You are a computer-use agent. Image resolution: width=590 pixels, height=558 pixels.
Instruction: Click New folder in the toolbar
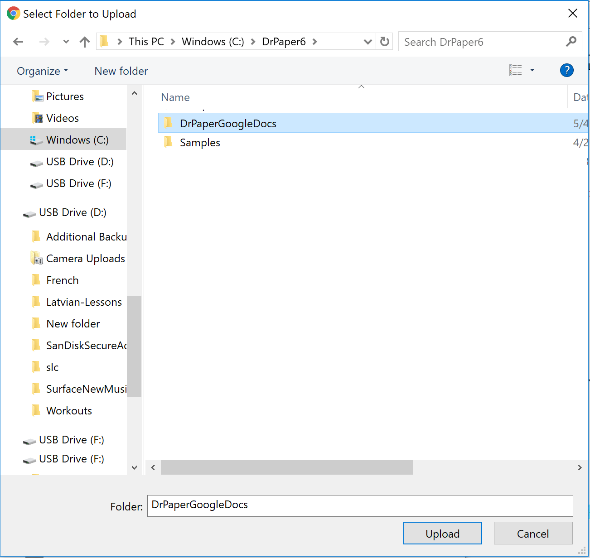(x=121, y=71)
